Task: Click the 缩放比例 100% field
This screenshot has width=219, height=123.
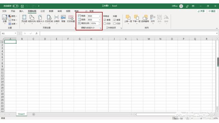Action: click(94, 23)
